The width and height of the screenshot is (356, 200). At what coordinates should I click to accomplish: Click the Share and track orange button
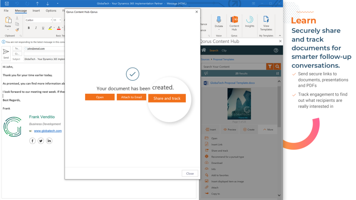pyautogui.click(x=167, y=99)
